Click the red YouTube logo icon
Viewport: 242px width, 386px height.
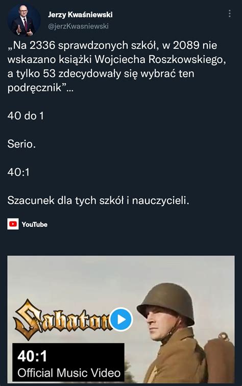[13, 224]
